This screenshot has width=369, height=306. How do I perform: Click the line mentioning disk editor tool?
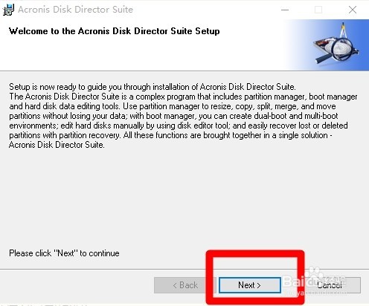tap(179, 126)
